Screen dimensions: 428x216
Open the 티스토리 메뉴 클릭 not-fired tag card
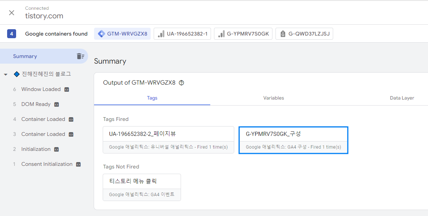point(142,188)
